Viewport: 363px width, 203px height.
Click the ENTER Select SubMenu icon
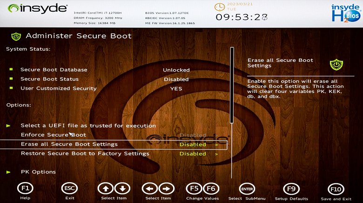[x=247, y=189]
